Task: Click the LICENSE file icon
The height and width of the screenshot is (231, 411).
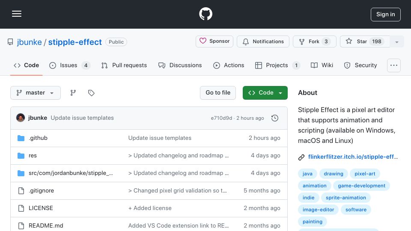Action: click(x=21, y=208)
